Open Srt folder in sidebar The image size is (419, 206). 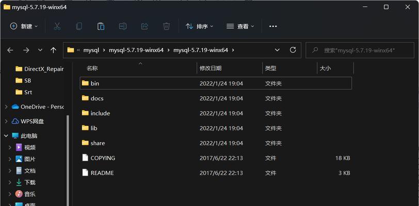[x=24, y=92]
